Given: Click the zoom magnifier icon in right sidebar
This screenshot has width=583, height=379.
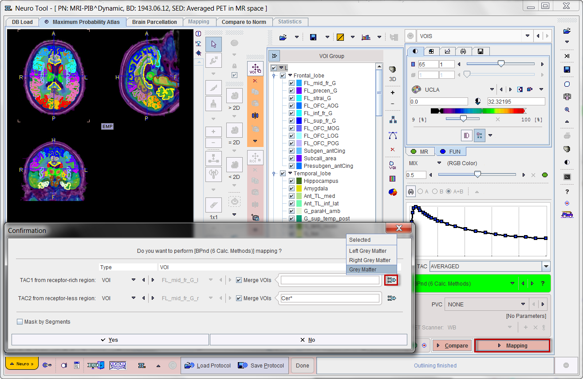Looking at the screenshot, I should pyautogui.click(x=567, y=109).
